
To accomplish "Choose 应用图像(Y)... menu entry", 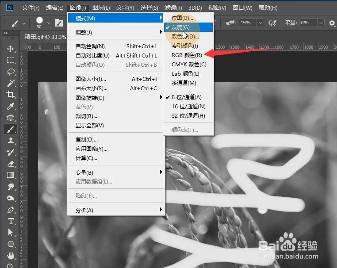I will click(115, 149).
